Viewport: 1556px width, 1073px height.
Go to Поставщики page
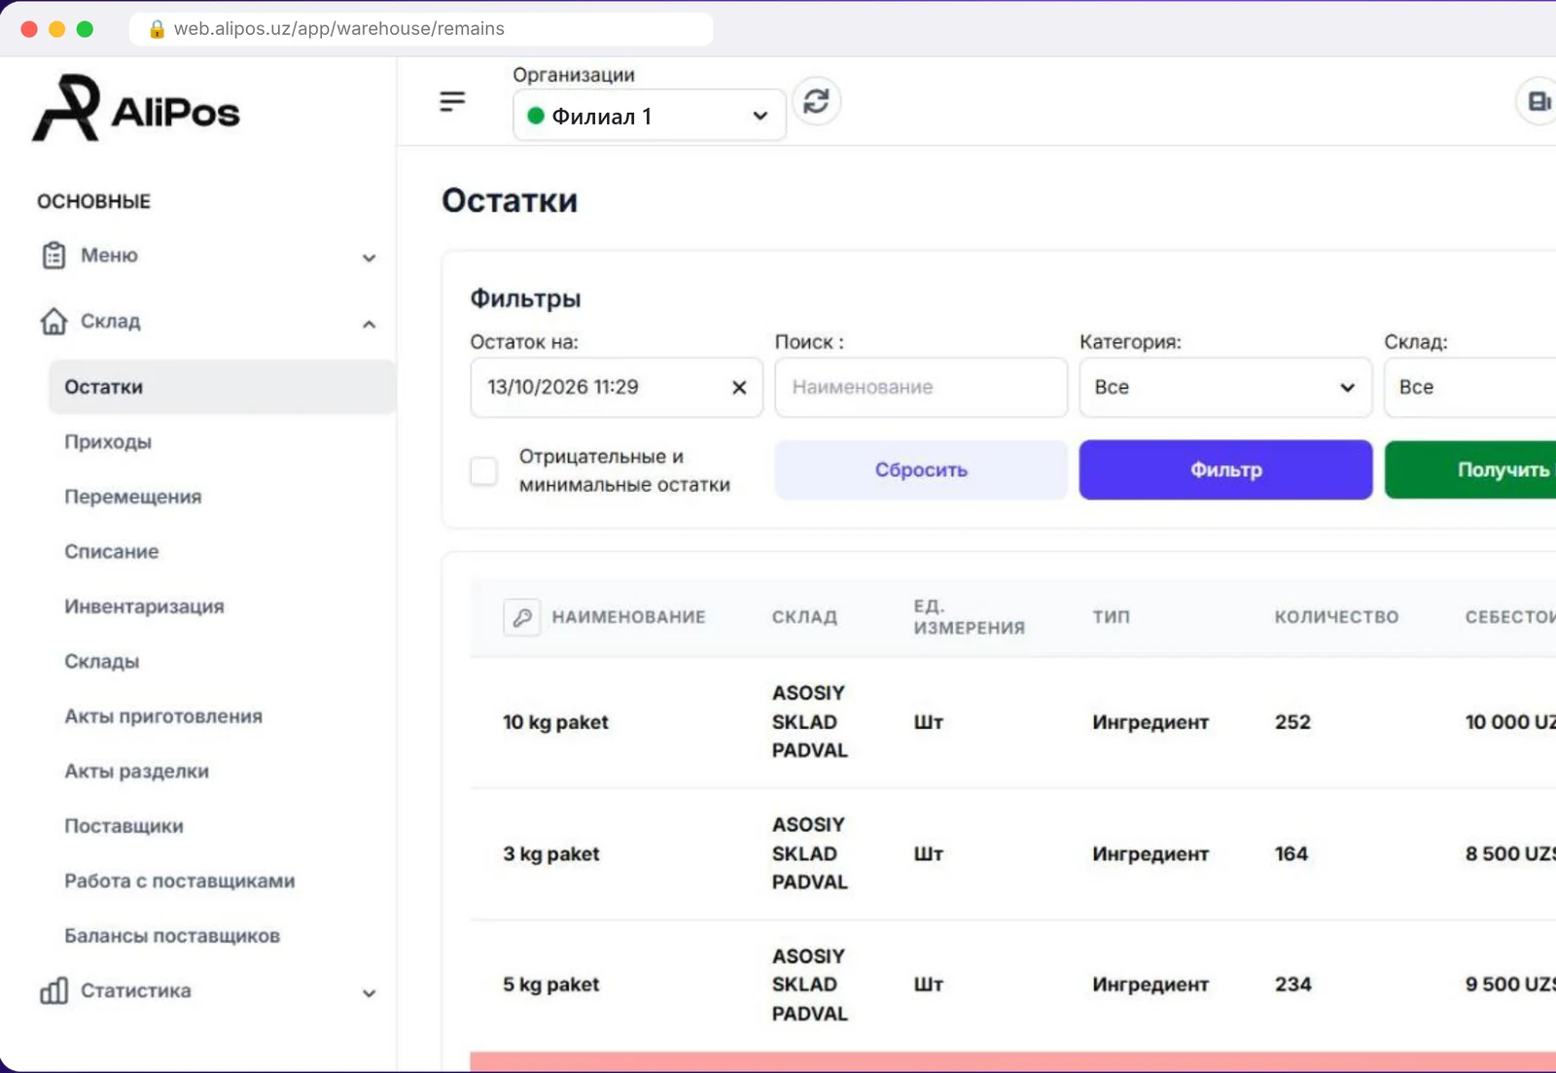[x=124, y=826]
